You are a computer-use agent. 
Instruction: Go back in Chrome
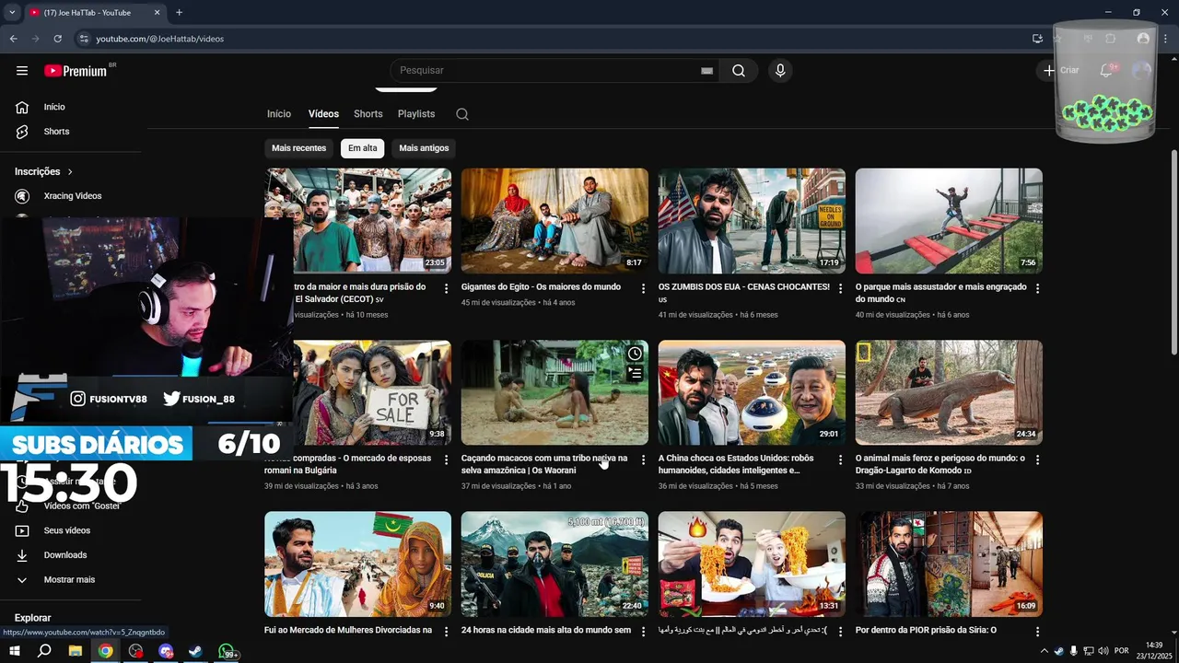pos(13,39)
